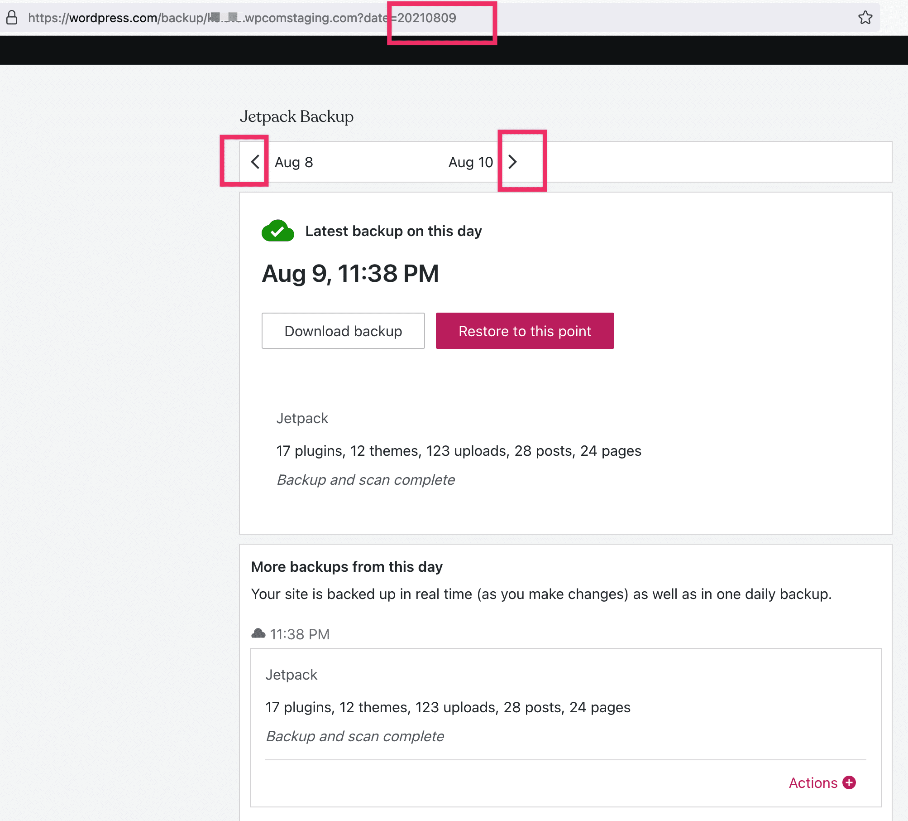908x821 pixels.
Task: Click the lock icon in the address bar
Action: coord(12,18)
